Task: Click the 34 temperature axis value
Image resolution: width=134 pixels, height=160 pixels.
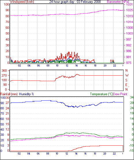Action: coord(132,97)
